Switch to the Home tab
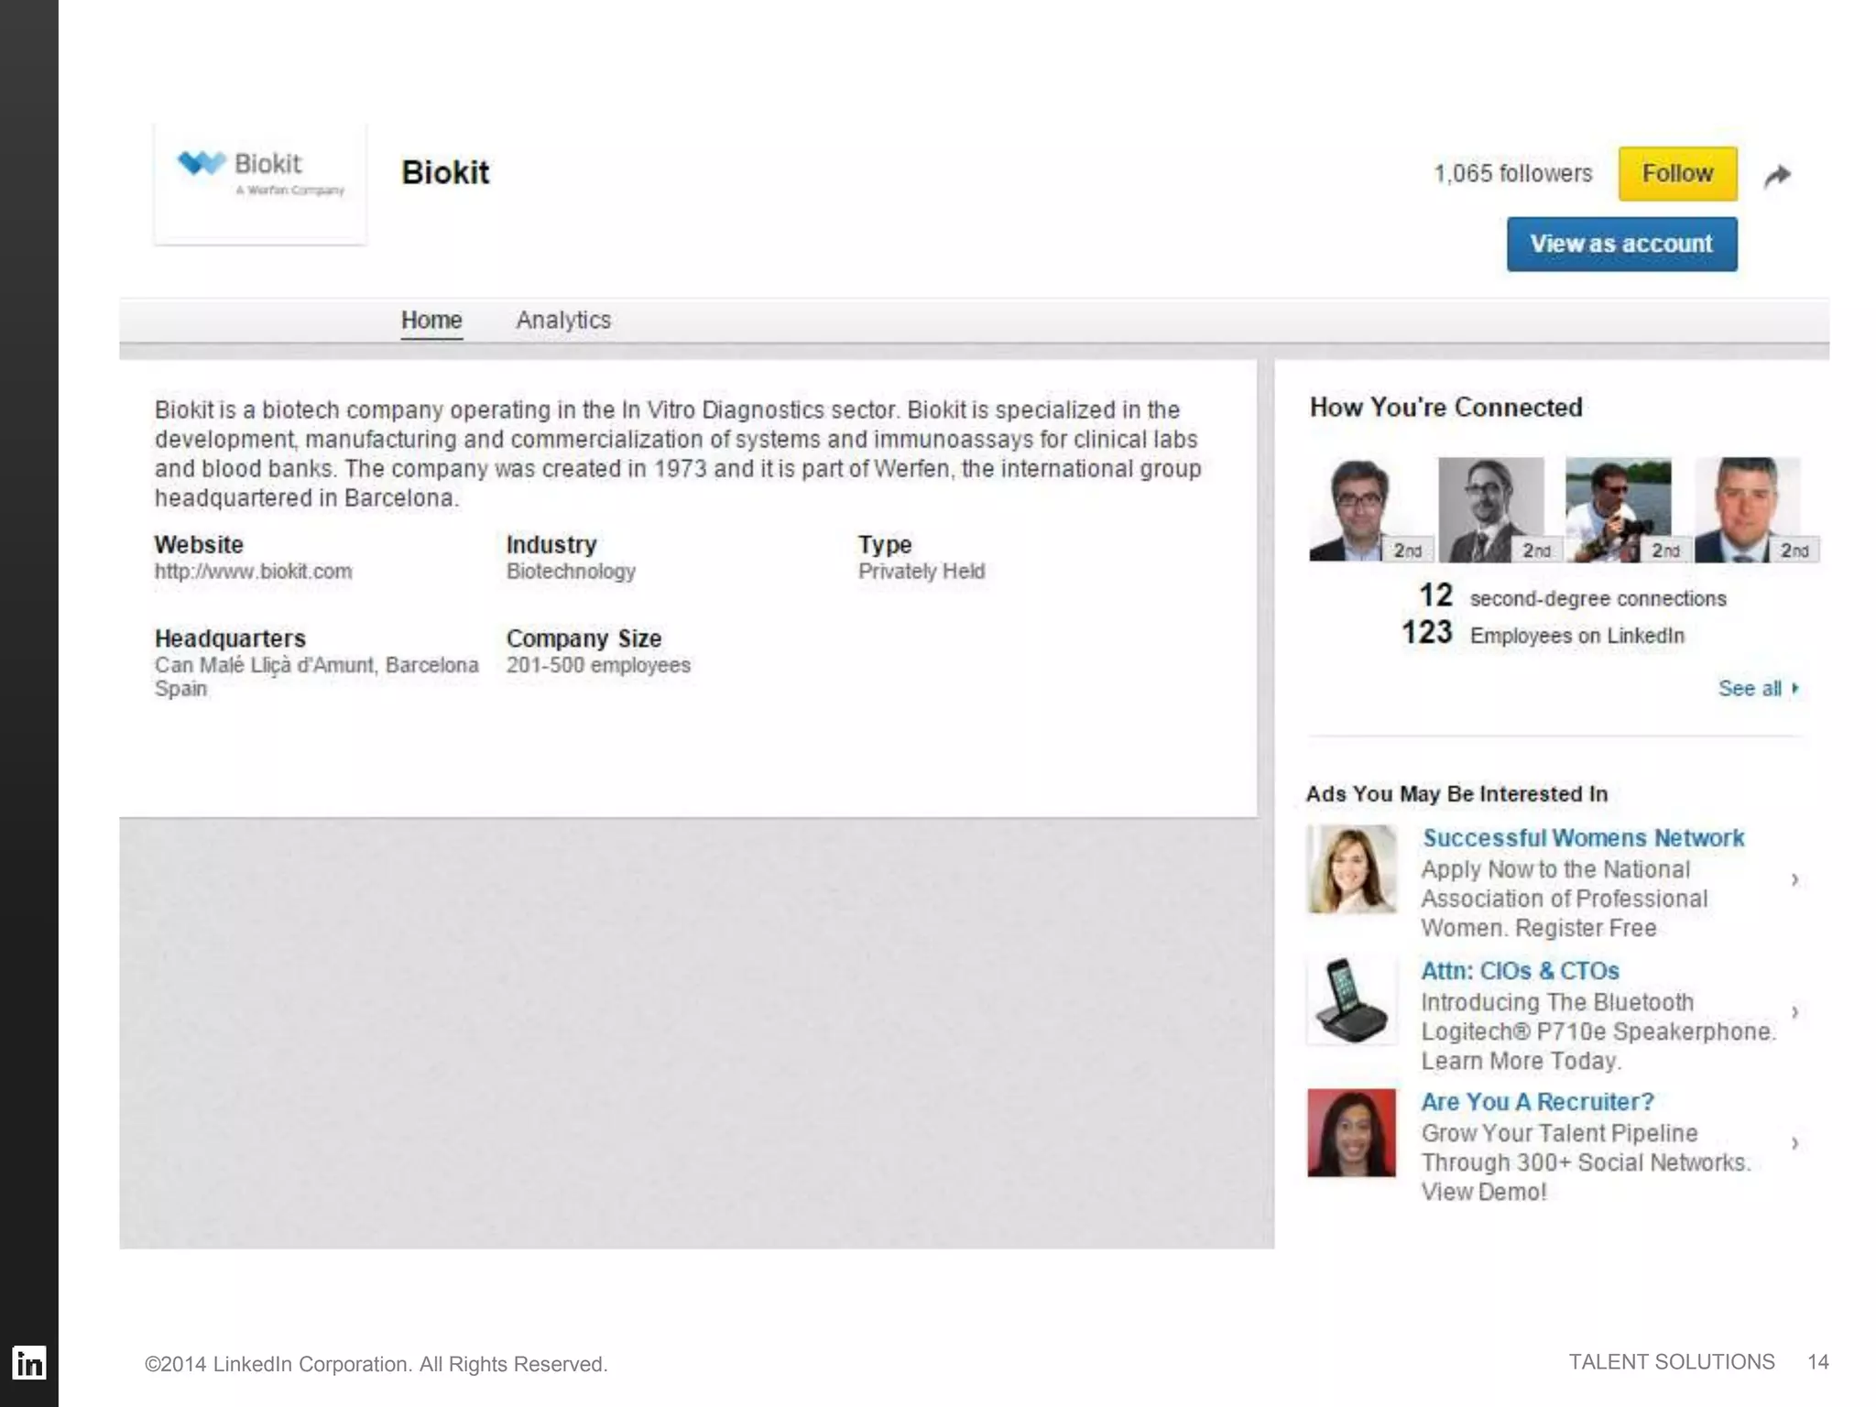Screen dimensions: 1876x1407 click(431, 321)
